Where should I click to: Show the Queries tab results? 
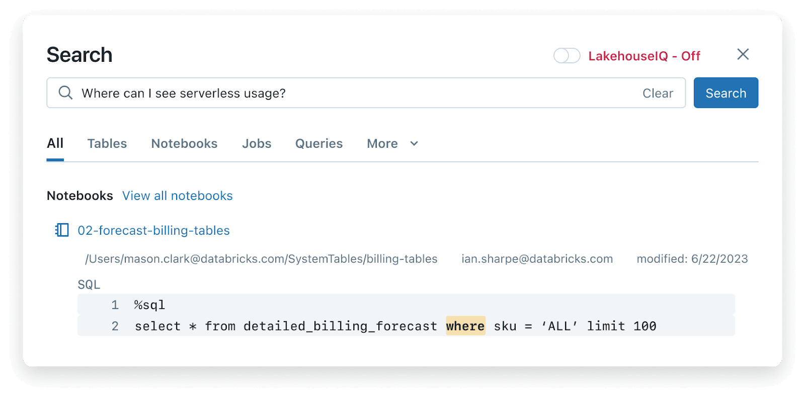(319, 144)
